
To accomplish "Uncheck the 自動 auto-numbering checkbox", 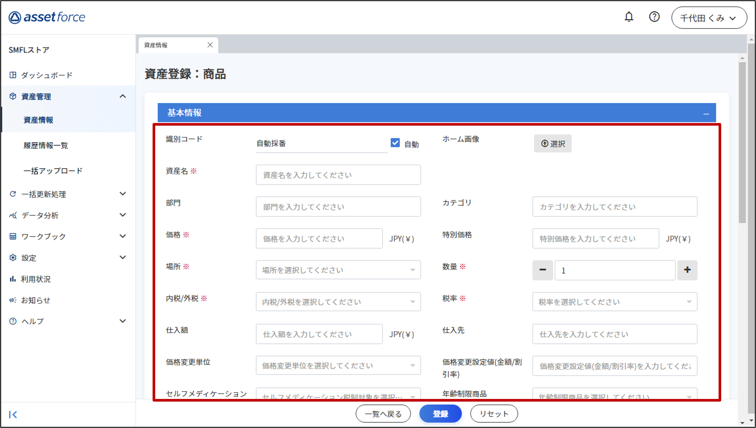I will tap(395, 143).
